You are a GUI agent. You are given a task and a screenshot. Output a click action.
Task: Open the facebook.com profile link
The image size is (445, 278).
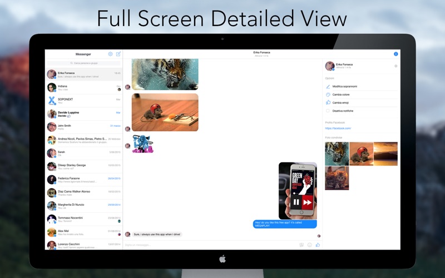(338, 128)
